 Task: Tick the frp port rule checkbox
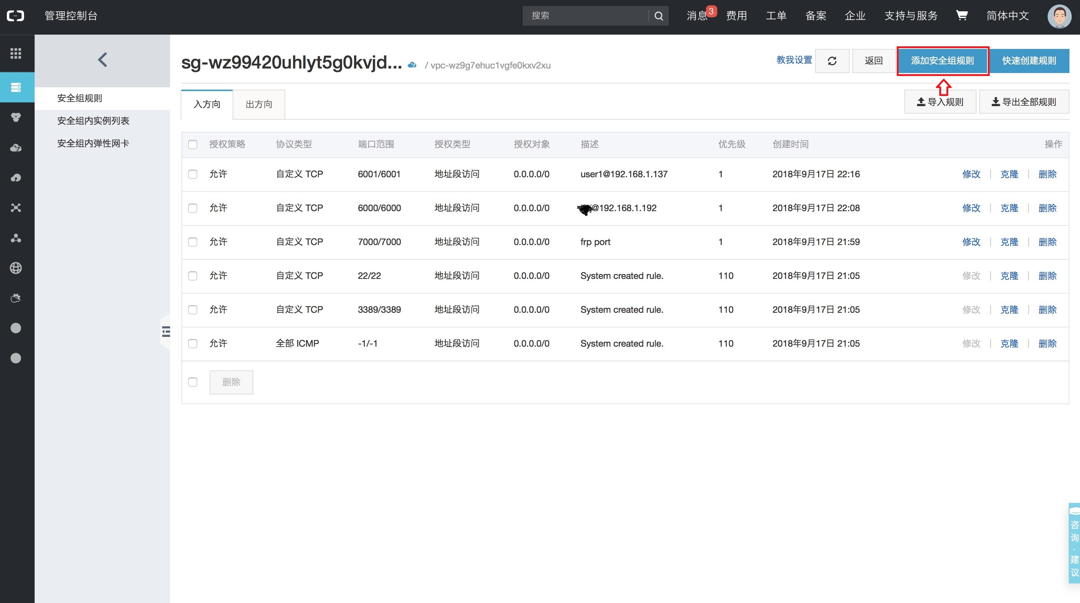point(192,242)
